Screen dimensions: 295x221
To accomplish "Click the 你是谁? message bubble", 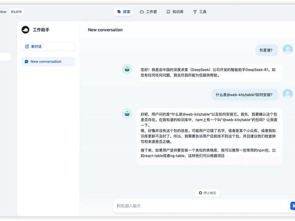I will 267,50.
